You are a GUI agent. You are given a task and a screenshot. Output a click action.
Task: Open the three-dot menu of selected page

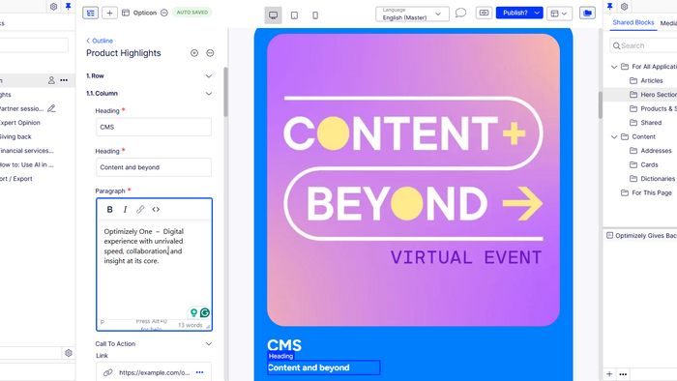tap(64, 80)
